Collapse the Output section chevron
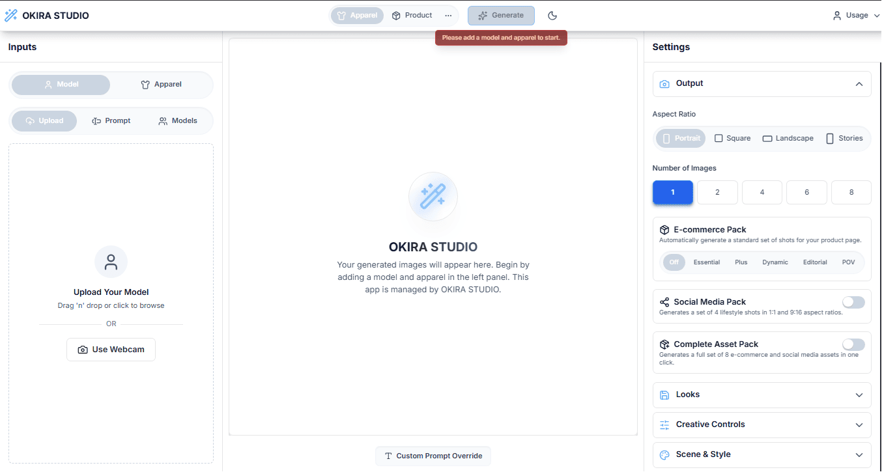882x472 pixels. coord(859,84)
